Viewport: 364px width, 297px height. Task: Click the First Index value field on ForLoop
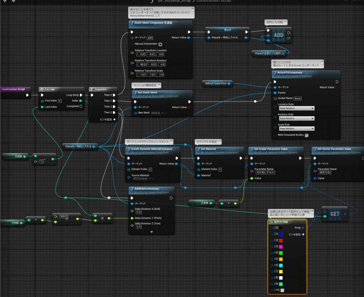(60, 101)
